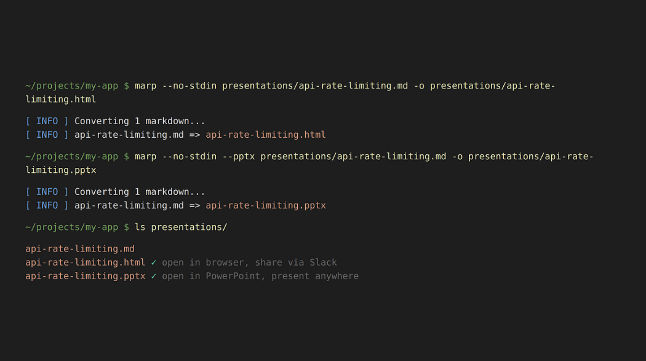Click the green checkmark beside api-rate-limiting.pptx
646x361 pixels.
[154, 276]
